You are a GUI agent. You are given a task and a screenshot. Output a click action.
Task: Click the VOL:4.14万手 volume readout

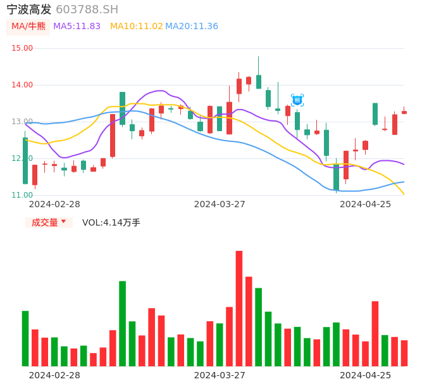(111, 222)
